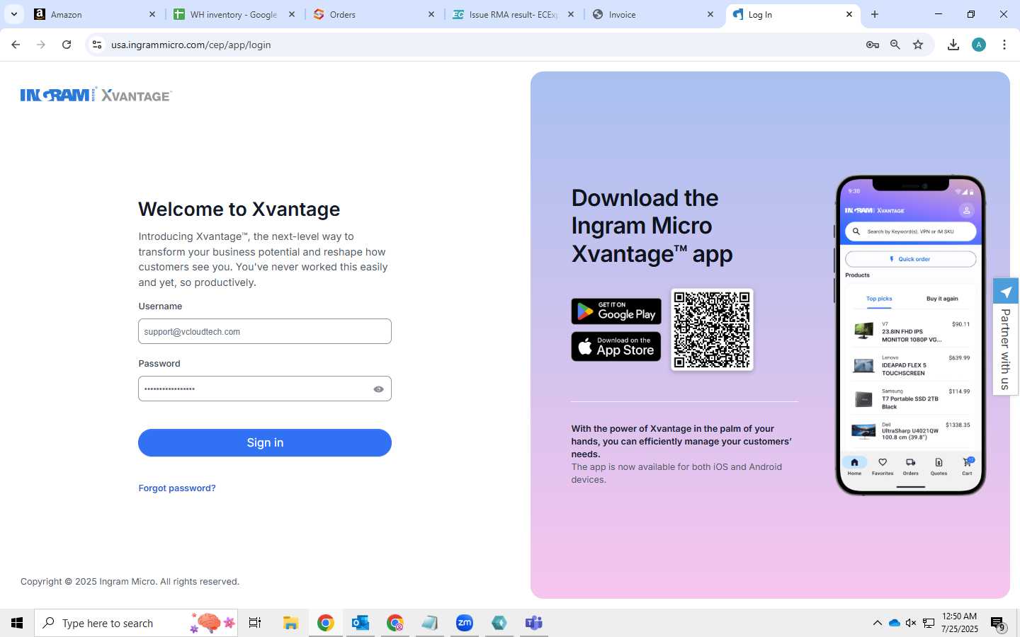Open the Windows Start menu
1020x637 pixels.
[17, 623]
